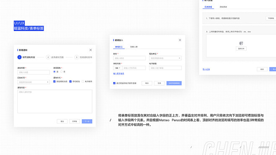Uncheck the mobile SMS notification checkbox
This screenshot has height=155, width=276.
click(x=70, y=82)
